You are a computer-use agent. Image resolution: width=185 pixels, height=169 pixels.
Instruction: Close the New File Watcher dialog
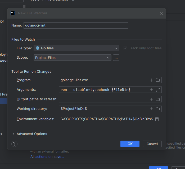click(161, 13)
